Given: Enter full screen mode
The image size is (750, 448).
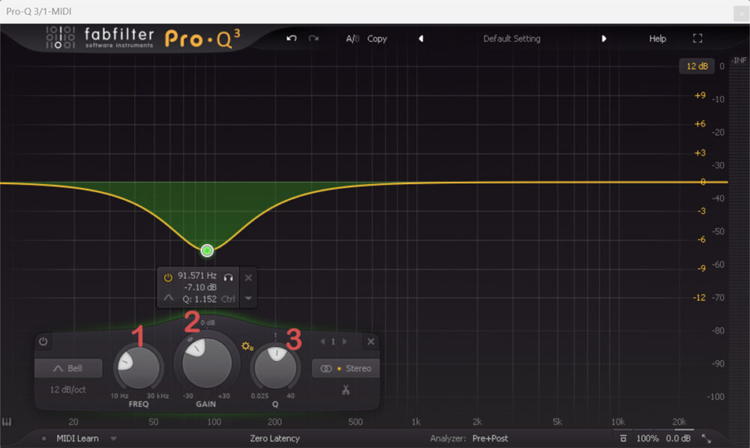Looking at the screenshot, I should [x=697, y=38].
